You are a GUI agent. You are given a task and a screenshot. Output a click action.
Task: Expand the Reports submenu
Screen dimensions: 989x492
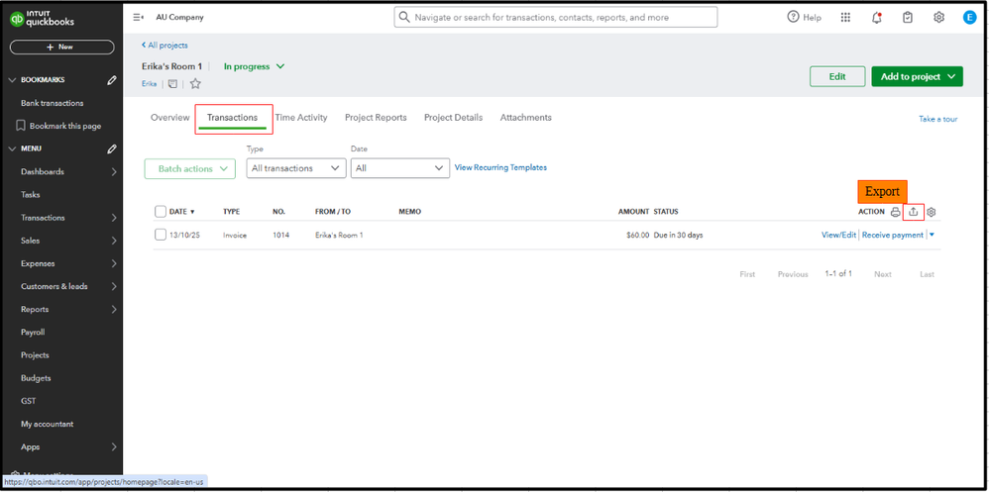tap(114, 309)
